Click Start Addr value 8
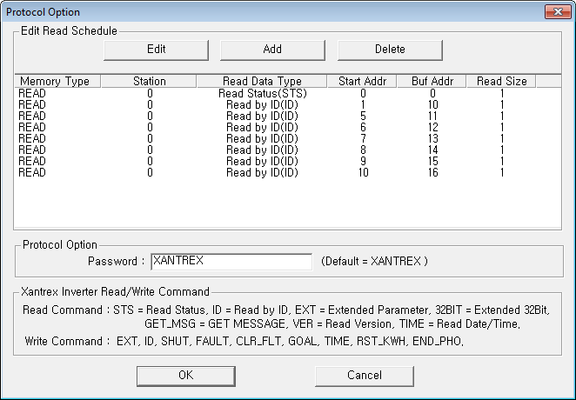This screenshot has width=576, height=400. pyautogui.click(x=363, y=150)
